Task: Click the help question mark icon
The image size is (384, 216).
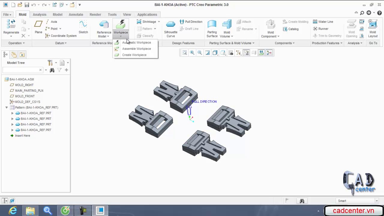Action: point(380,13)
